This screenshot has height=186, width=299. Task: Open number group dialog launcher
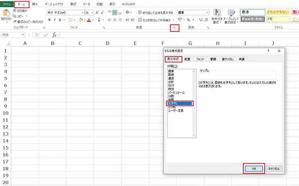pos(208,28)
